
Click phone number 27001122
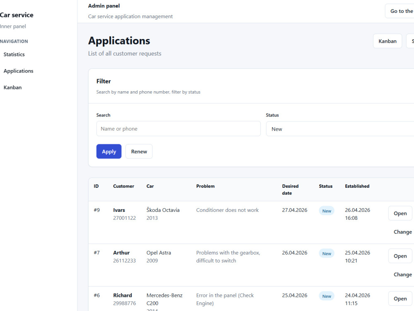click(x=124, y=218)
